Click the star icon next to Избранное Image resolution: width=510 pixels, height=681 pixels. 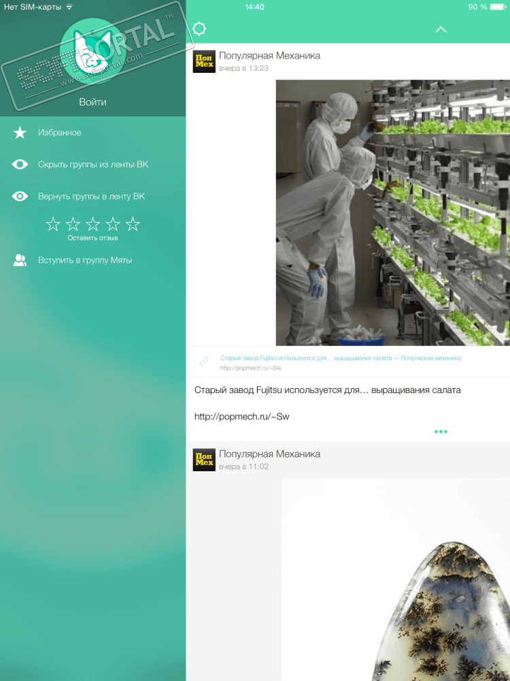(20, 133)
